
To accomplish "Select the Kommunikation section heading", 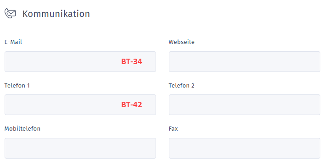I will 56,14.
